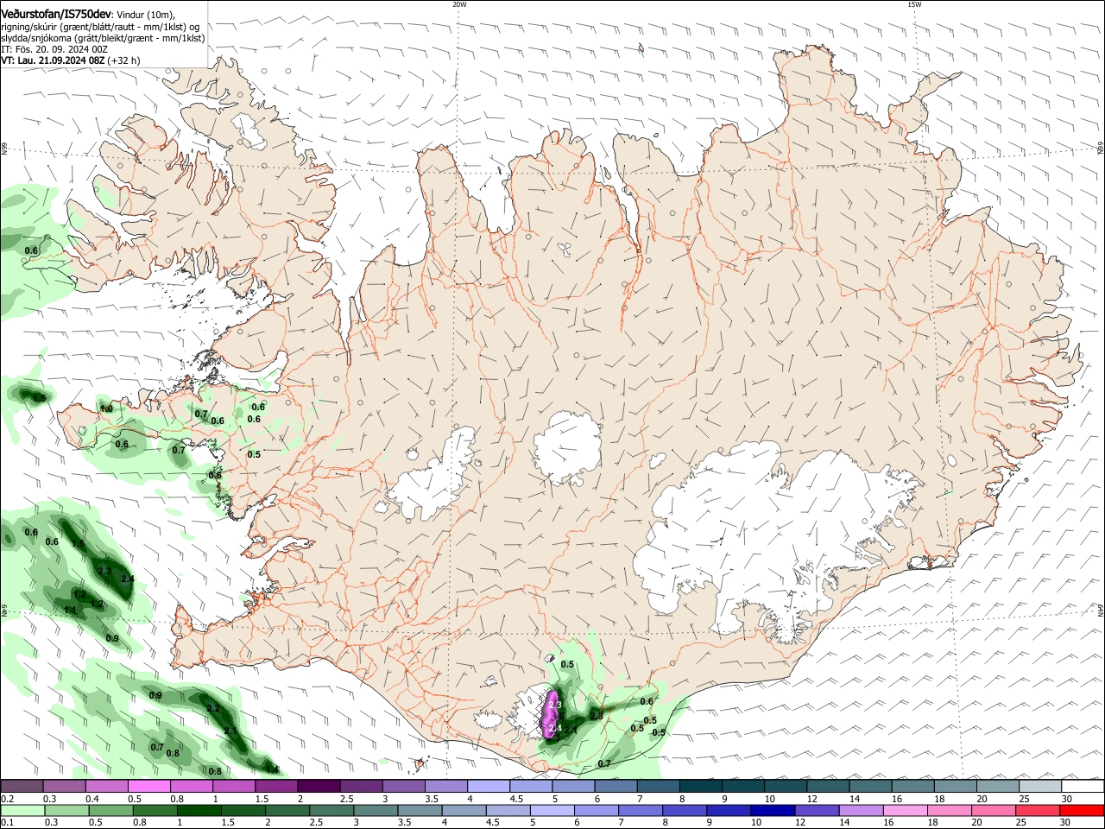1105x829 pixels.
Task: Click the lower-row swatch between 4 and 4.5
Action: click(x=463, y=810)
